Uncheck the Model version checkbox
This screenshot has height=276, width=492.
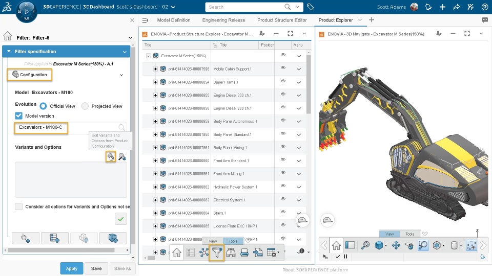[18, 116]
